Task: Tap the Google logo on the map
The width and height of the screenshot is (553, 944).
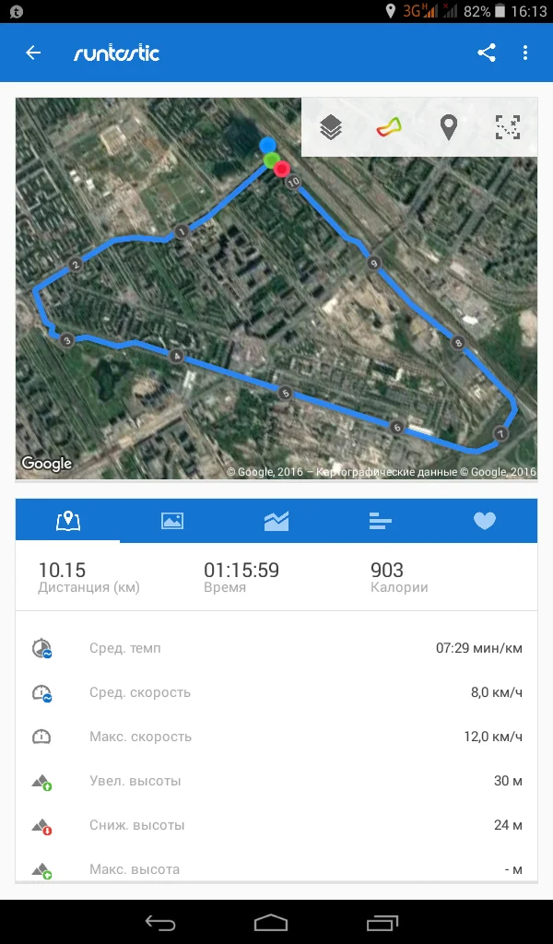Action: click(x=47, y=464)
